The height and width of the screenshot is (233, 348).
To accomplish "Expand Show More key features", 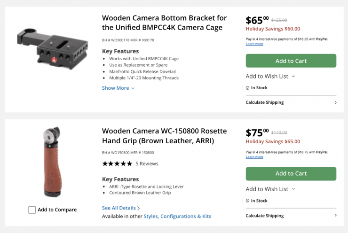I will pos(118,88).
